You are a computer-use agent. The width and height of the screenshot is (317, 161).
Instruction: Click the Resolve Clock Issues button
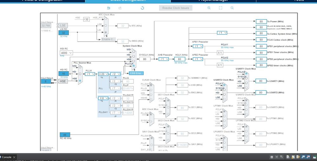click(x=175, y=8)
